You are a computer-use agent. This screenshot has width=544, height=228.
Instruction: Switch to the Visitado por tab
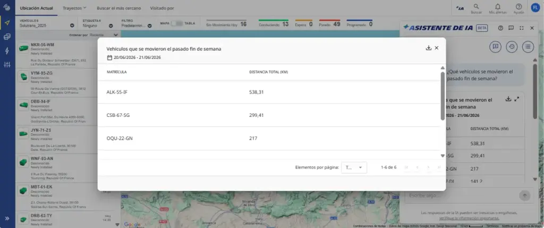pos(162,8)
